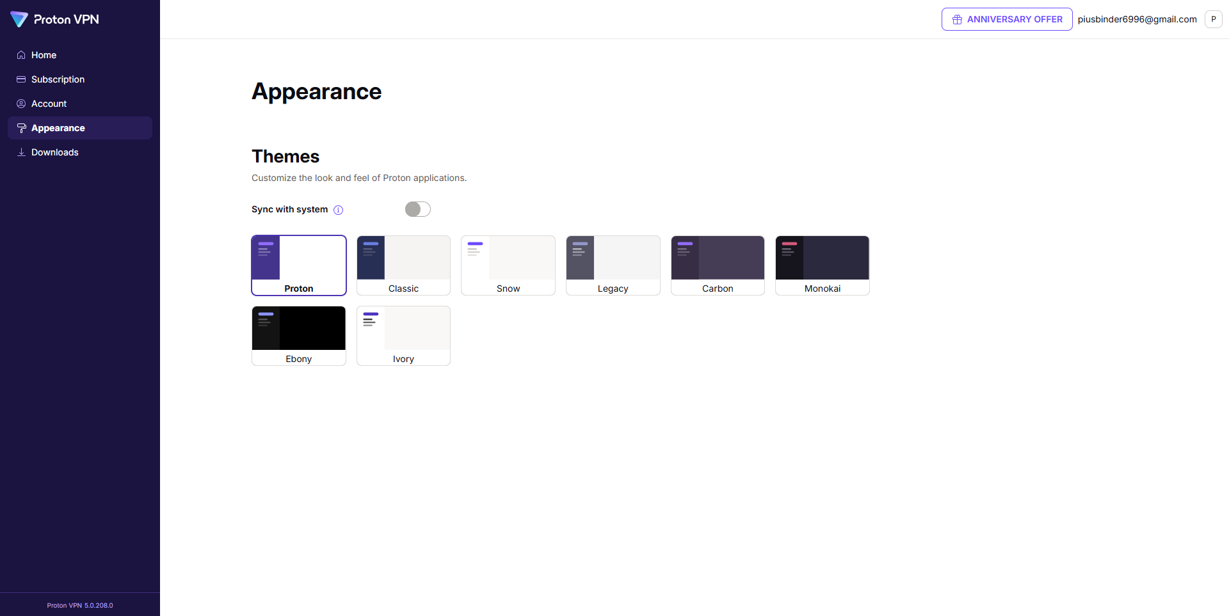This screenshot has width=1229, height=616.
Task: Click the Subscription card icon
Action: (21, 79)
